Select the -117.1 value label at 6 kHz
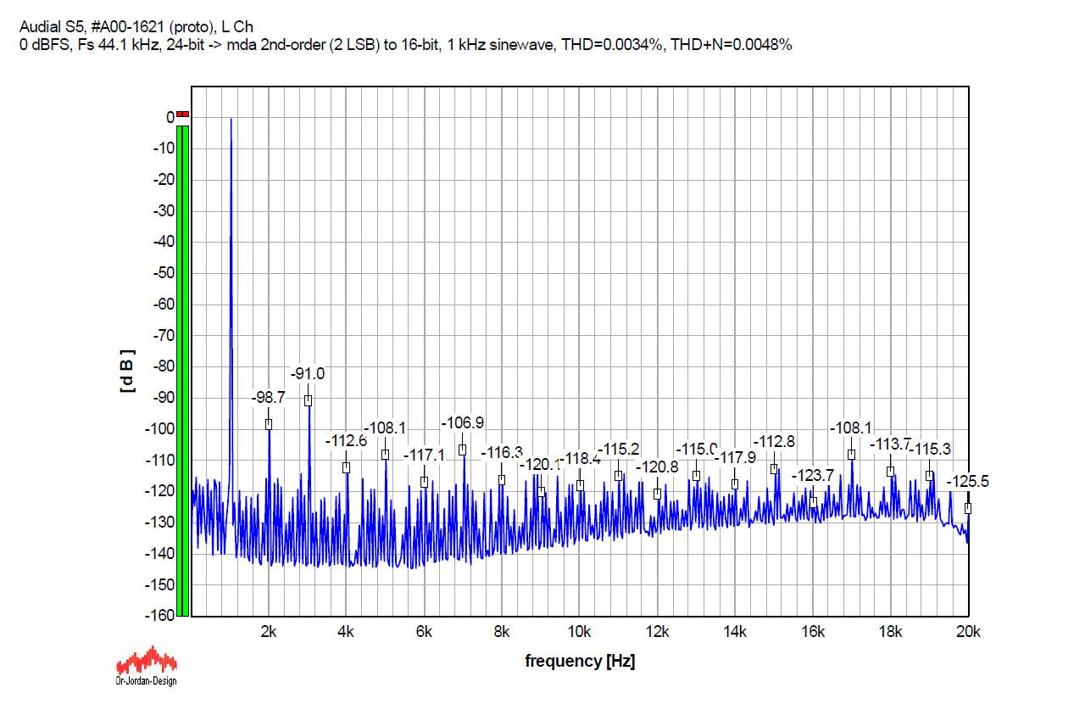The height and width of the screenshot is (721, 1085). [424, 456]
